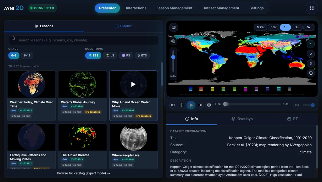Click the MS-ESS2-5 standard tag
This screenshot has height=182, width=322.
26,110
